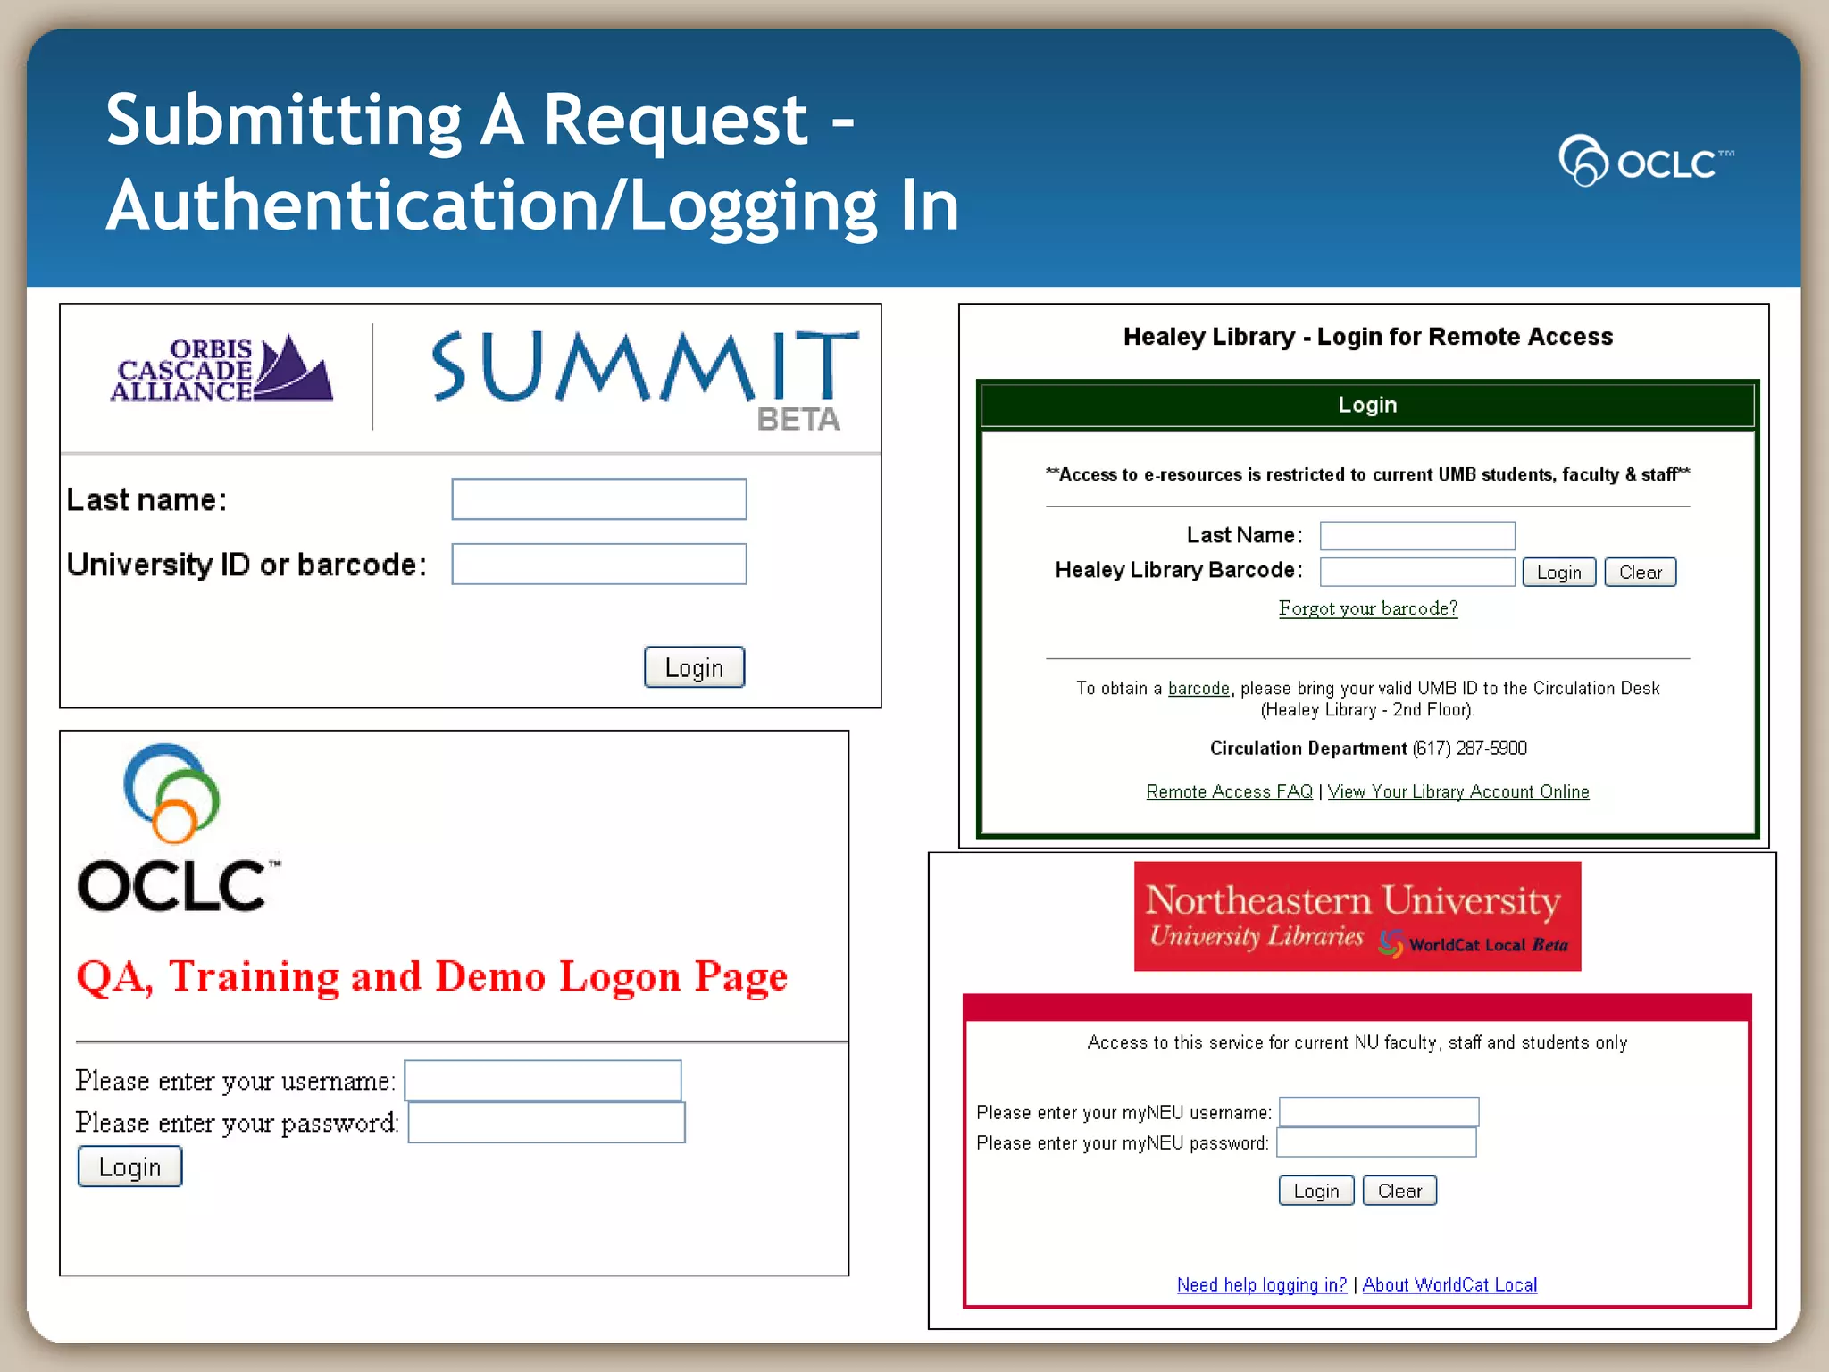Focus the Healey Library Last Name field
1829x1372 pixels.
[1417, 536]
